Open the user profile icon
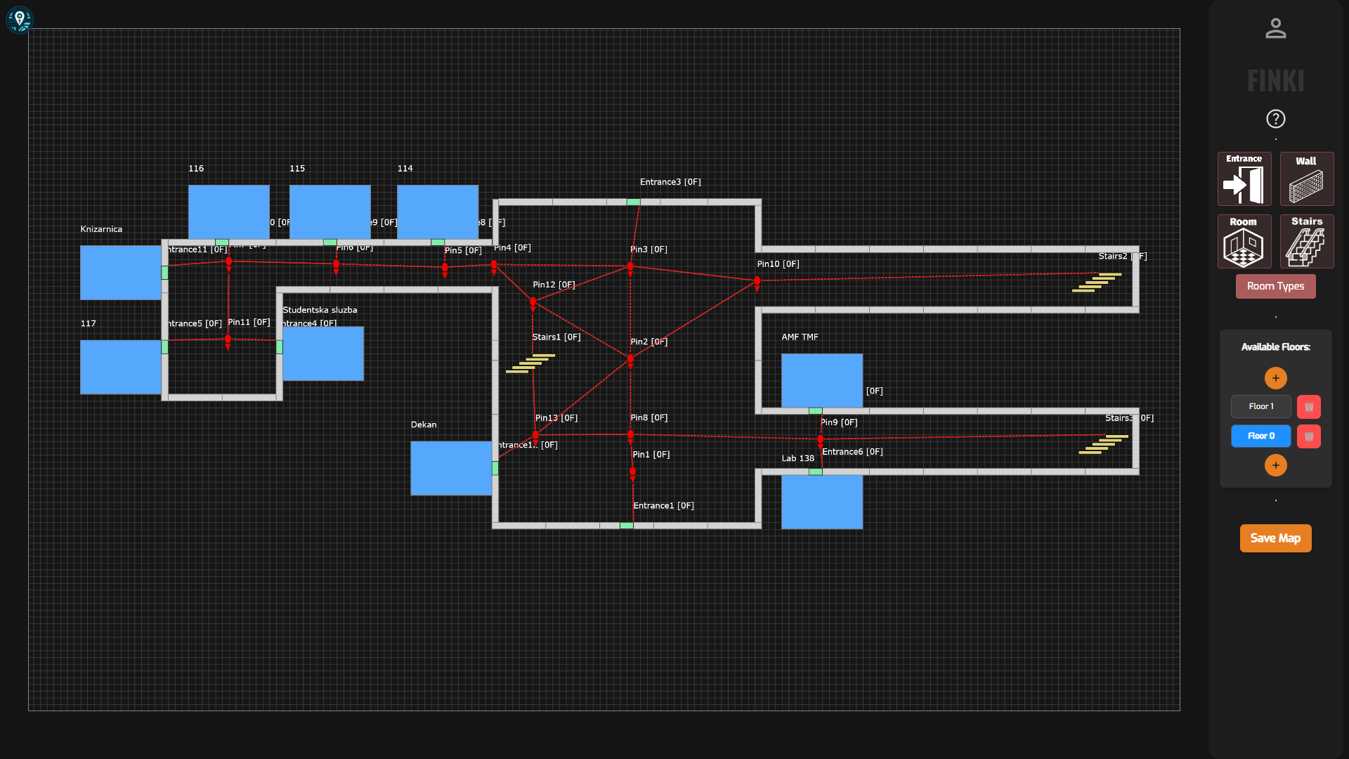Screen dimensions: 1349x759 pyautogui.click(x=1275, y=29)
